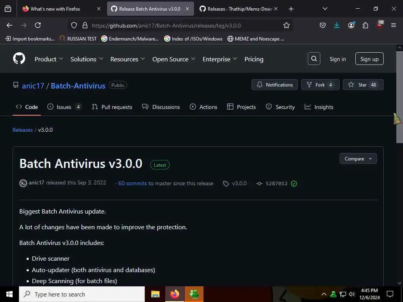403x302 pixels.
Task: Click the green verified check icon
Action: click(294, 183)
